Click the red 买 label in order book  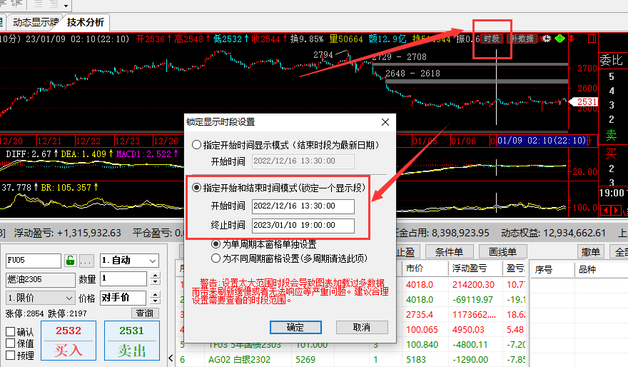click(611, 154)
